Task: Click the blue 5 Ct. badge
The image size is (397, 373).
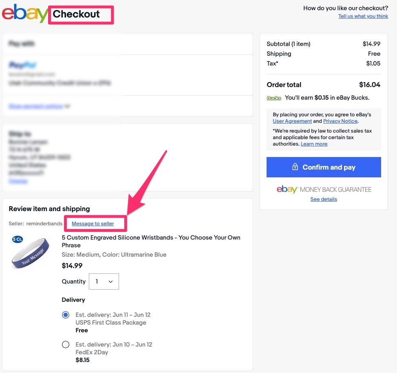Action: pyautogui.click(x=18, y=239)
